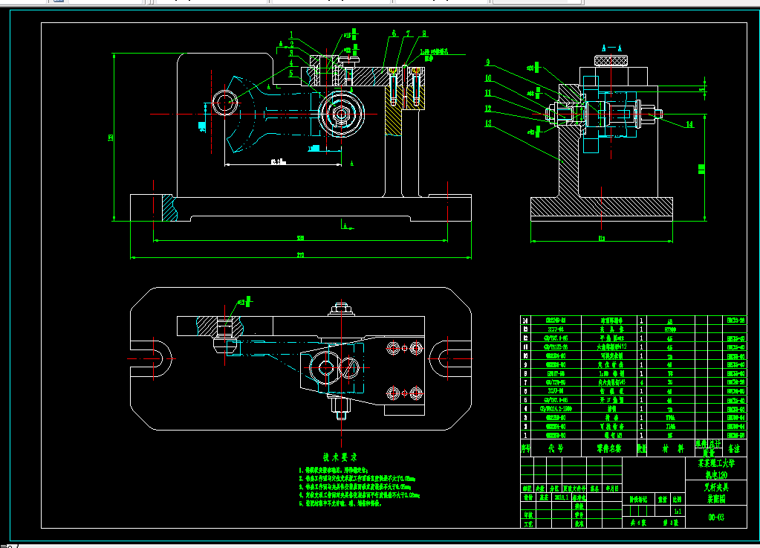760x548 pixels.
Task: Click the 某某理工大学 title block text
Action: [716, 463]
